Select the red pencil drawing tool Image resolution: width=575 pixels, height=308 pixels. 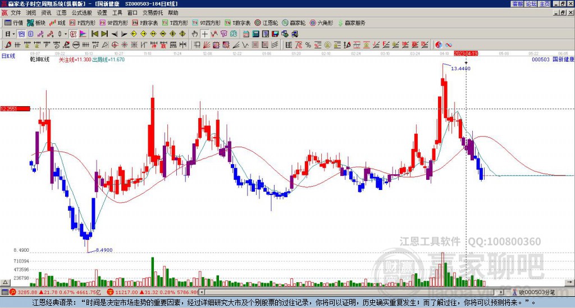7,45
